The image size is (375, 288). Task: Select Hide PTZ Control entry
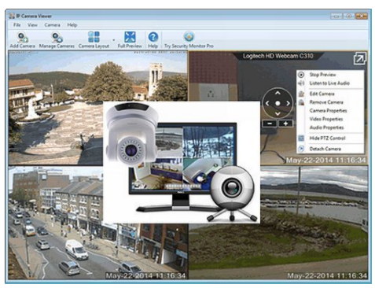(x=327, y=138)
